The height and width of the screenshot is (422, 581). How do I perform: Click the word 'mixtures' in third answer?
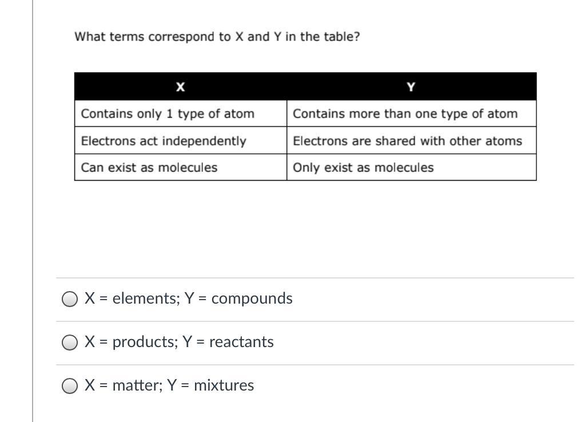[x=224, y=385]
